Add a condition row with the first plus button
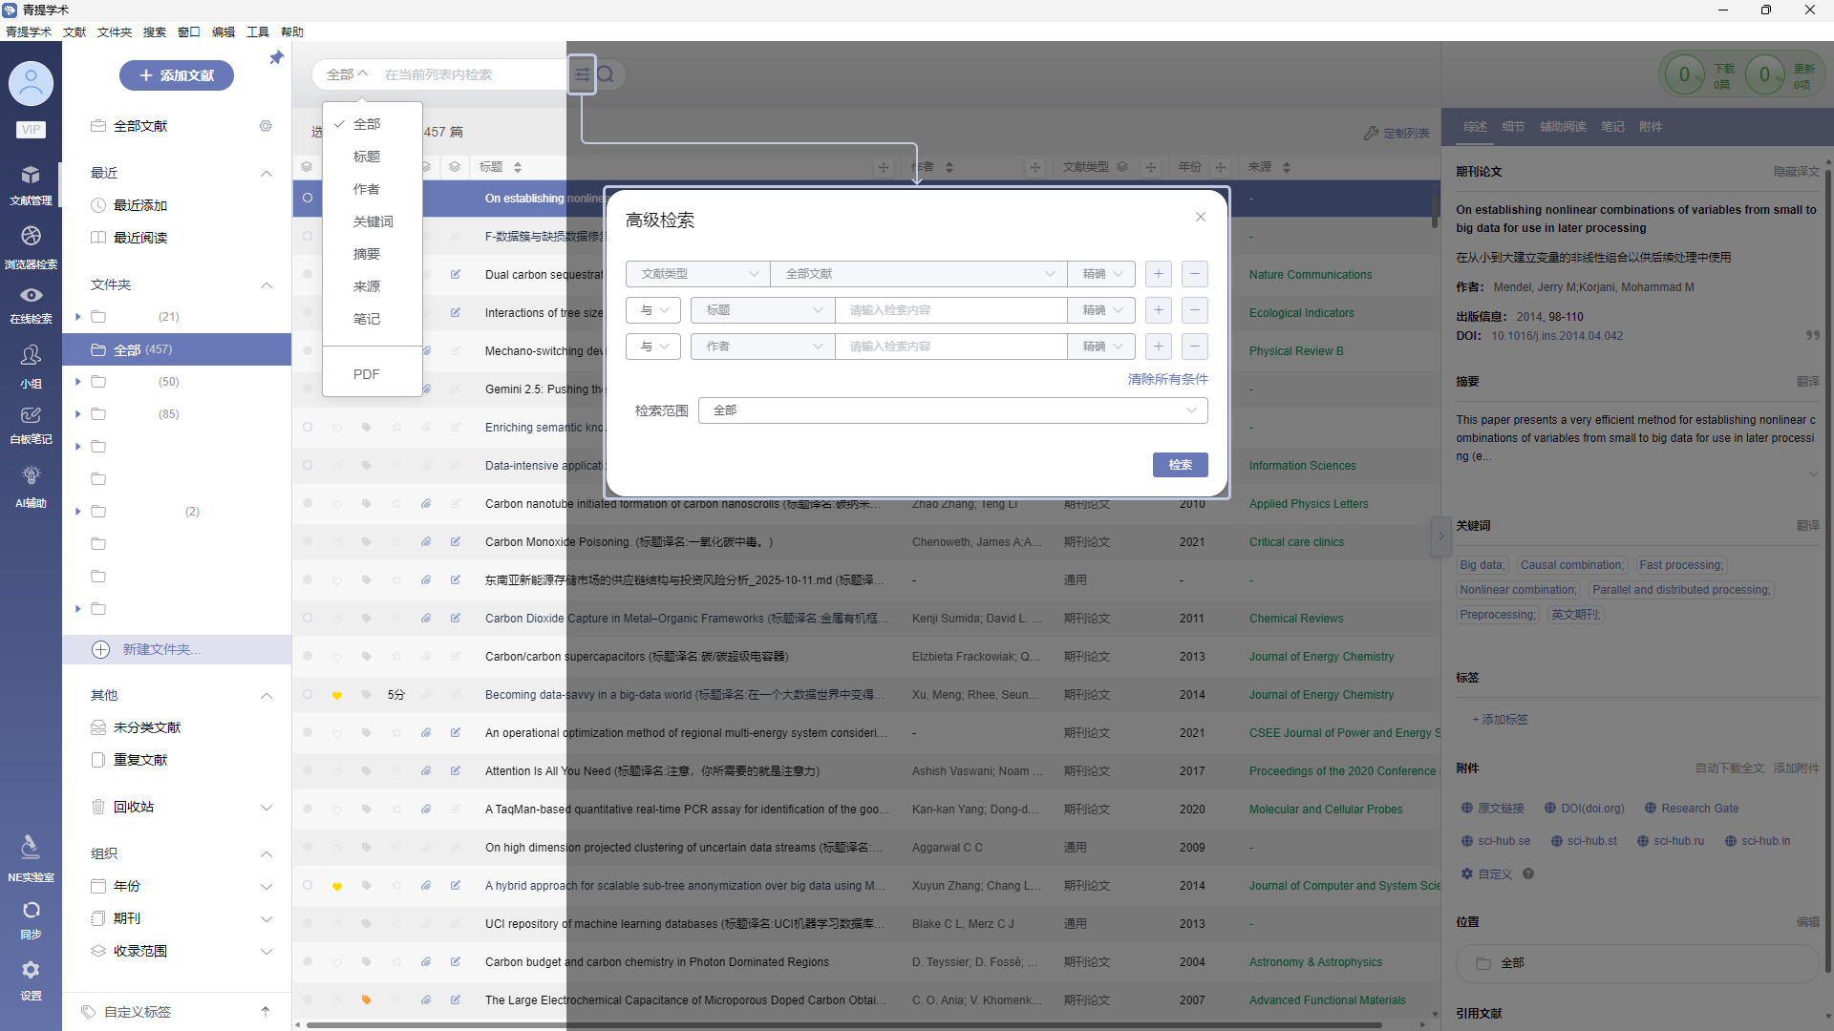This screenshot has height=1031, width=1834. point(1158,274)
